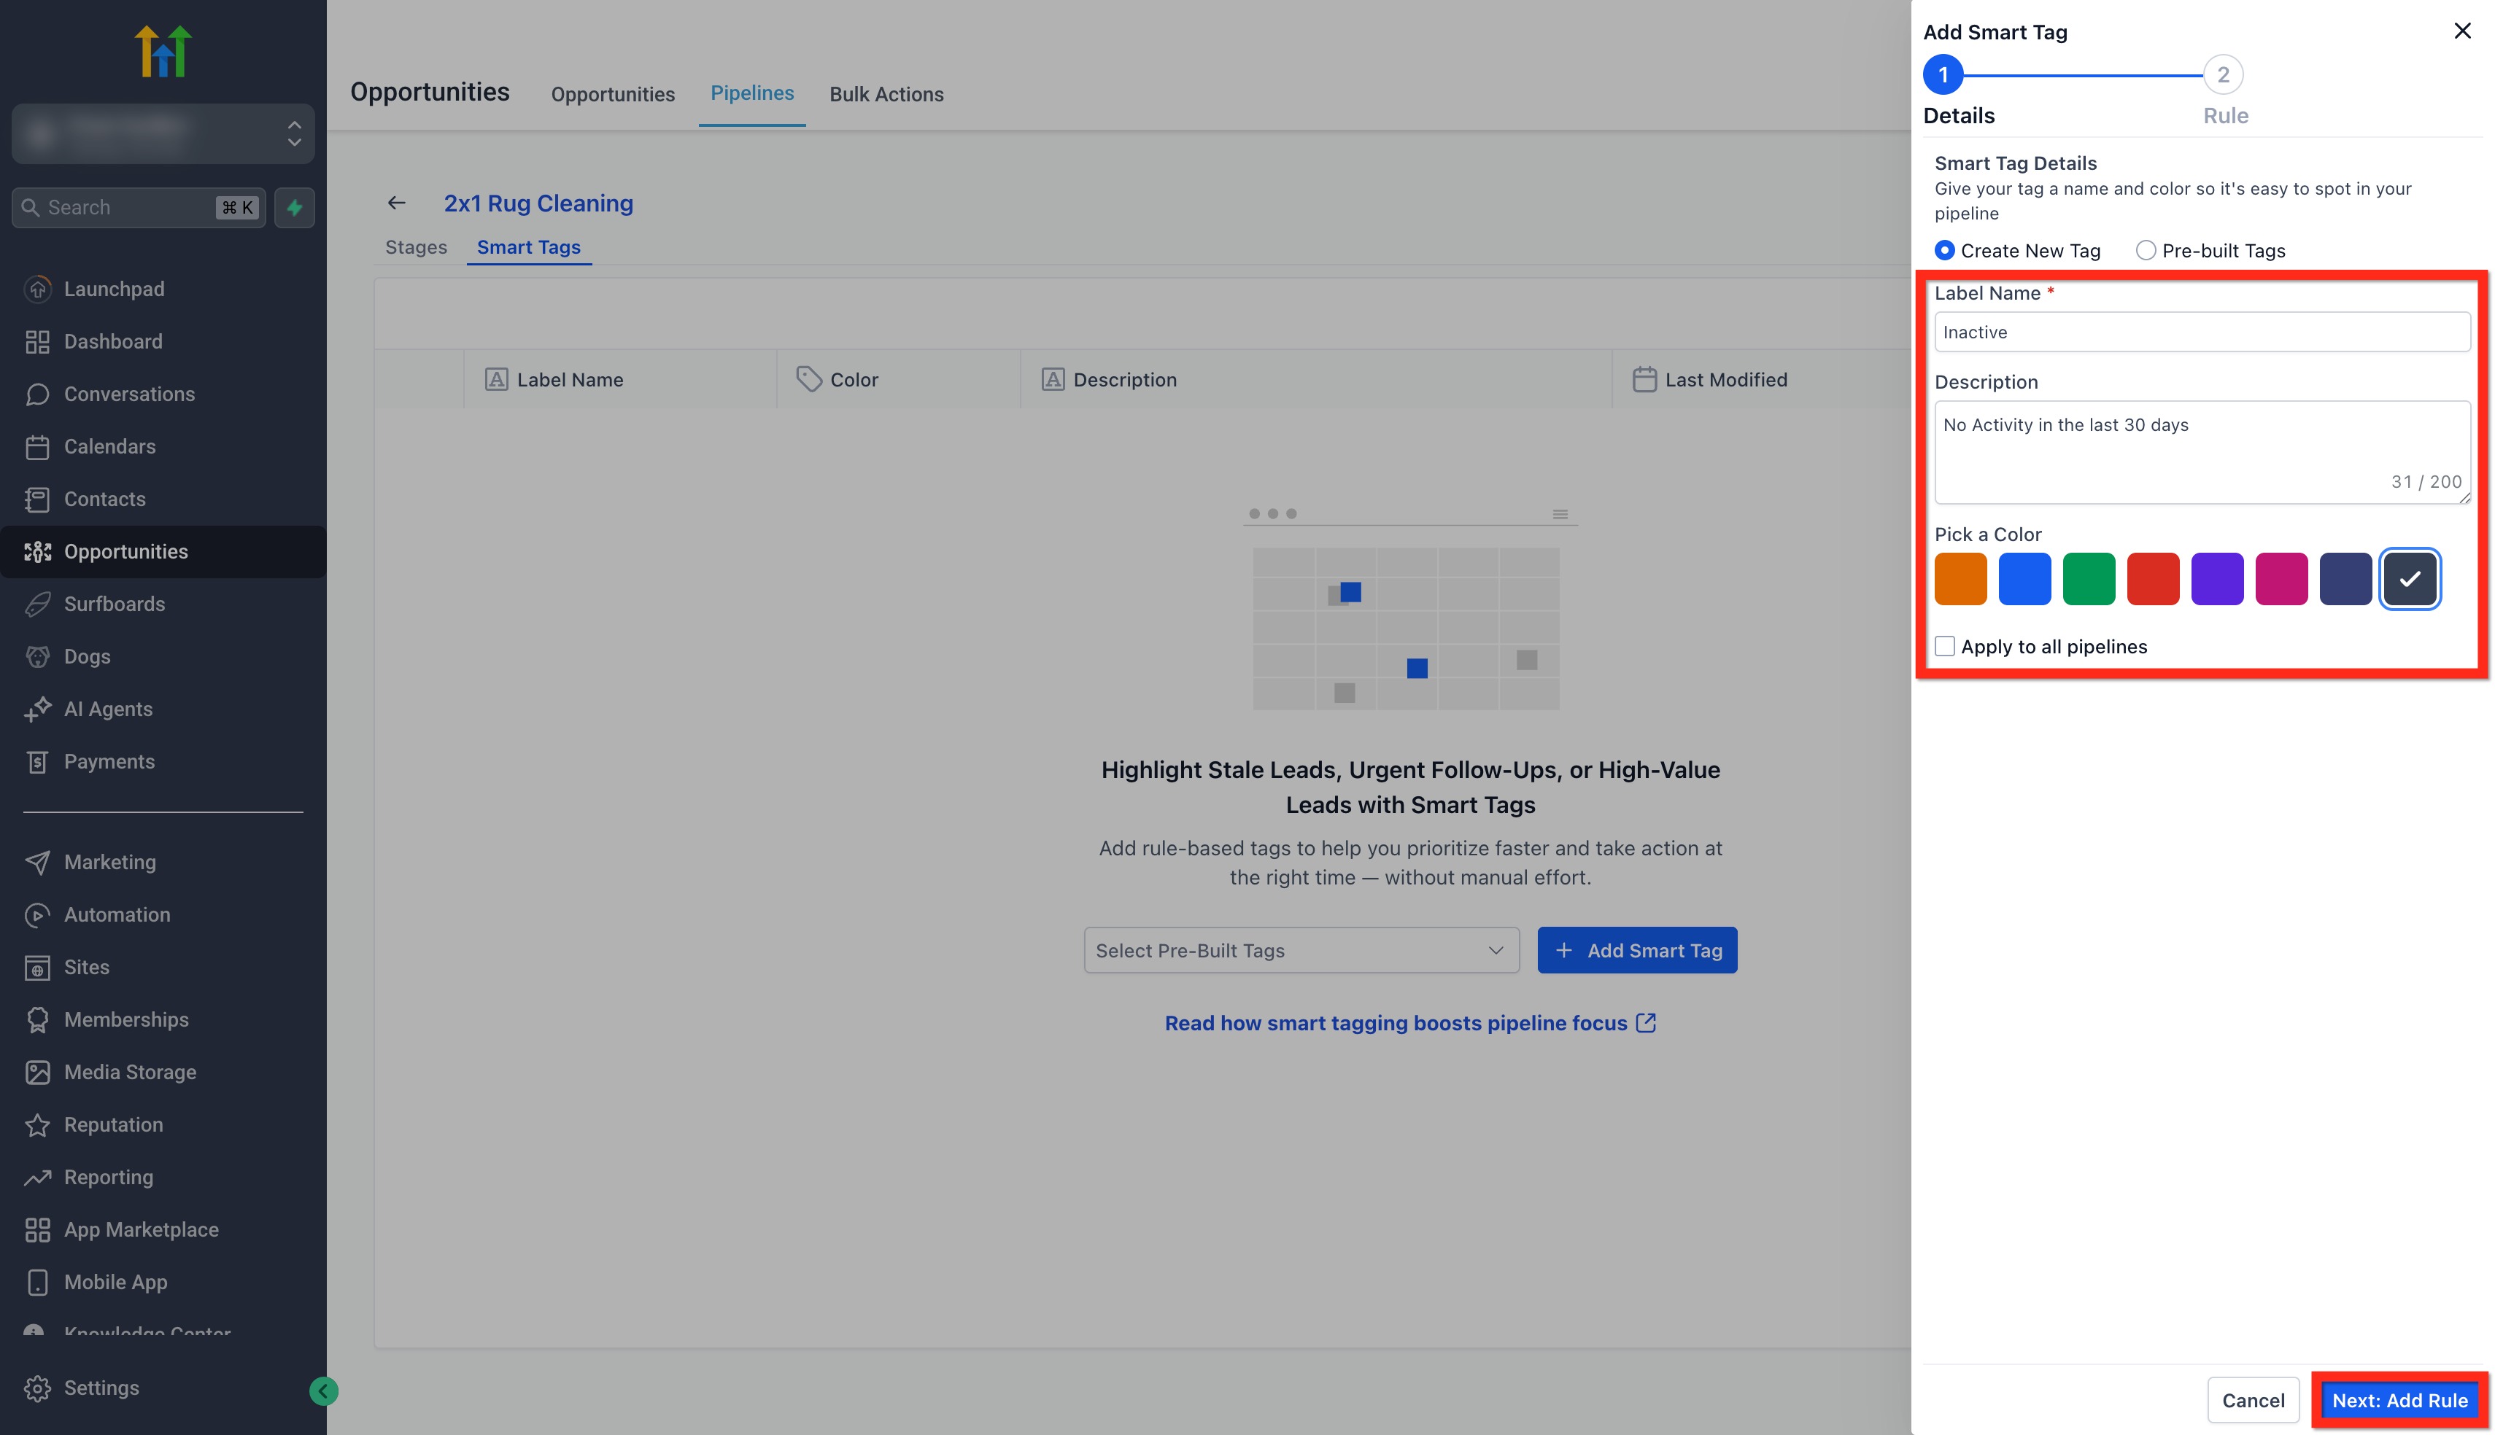
Task: Open the Settings gear in sidebar
Action: point(37,1388)
